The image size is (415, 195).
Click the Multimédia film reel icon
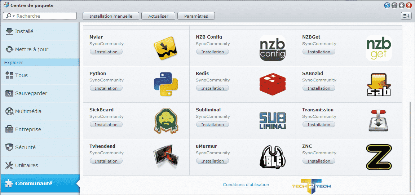pos(9,111)
